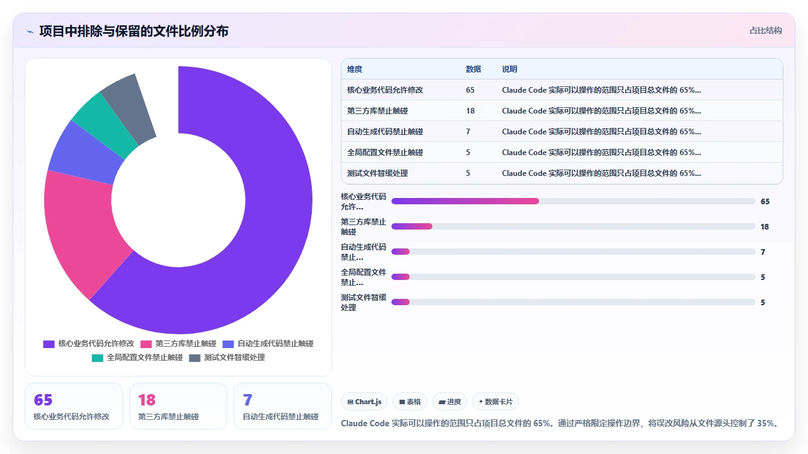
Task: Click the progress value 18 label
Action: [764, 226]
